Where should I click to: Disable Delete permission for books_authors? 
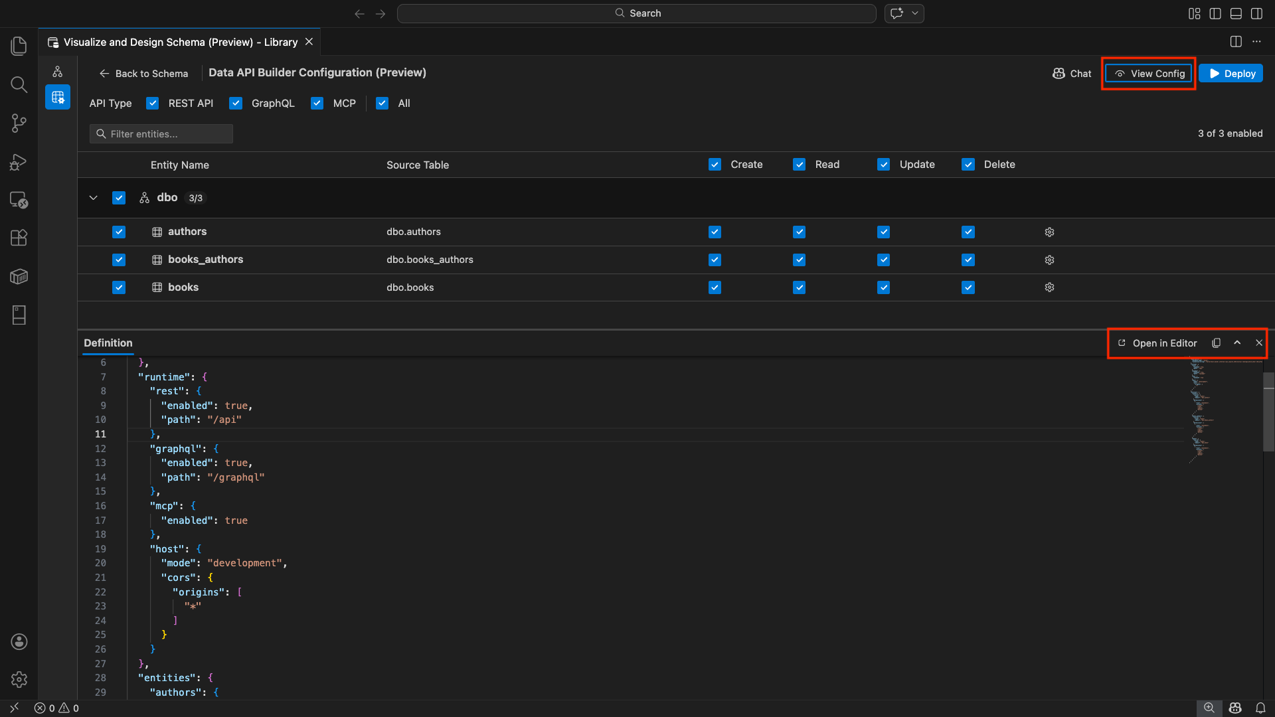[x=968, y=260]
